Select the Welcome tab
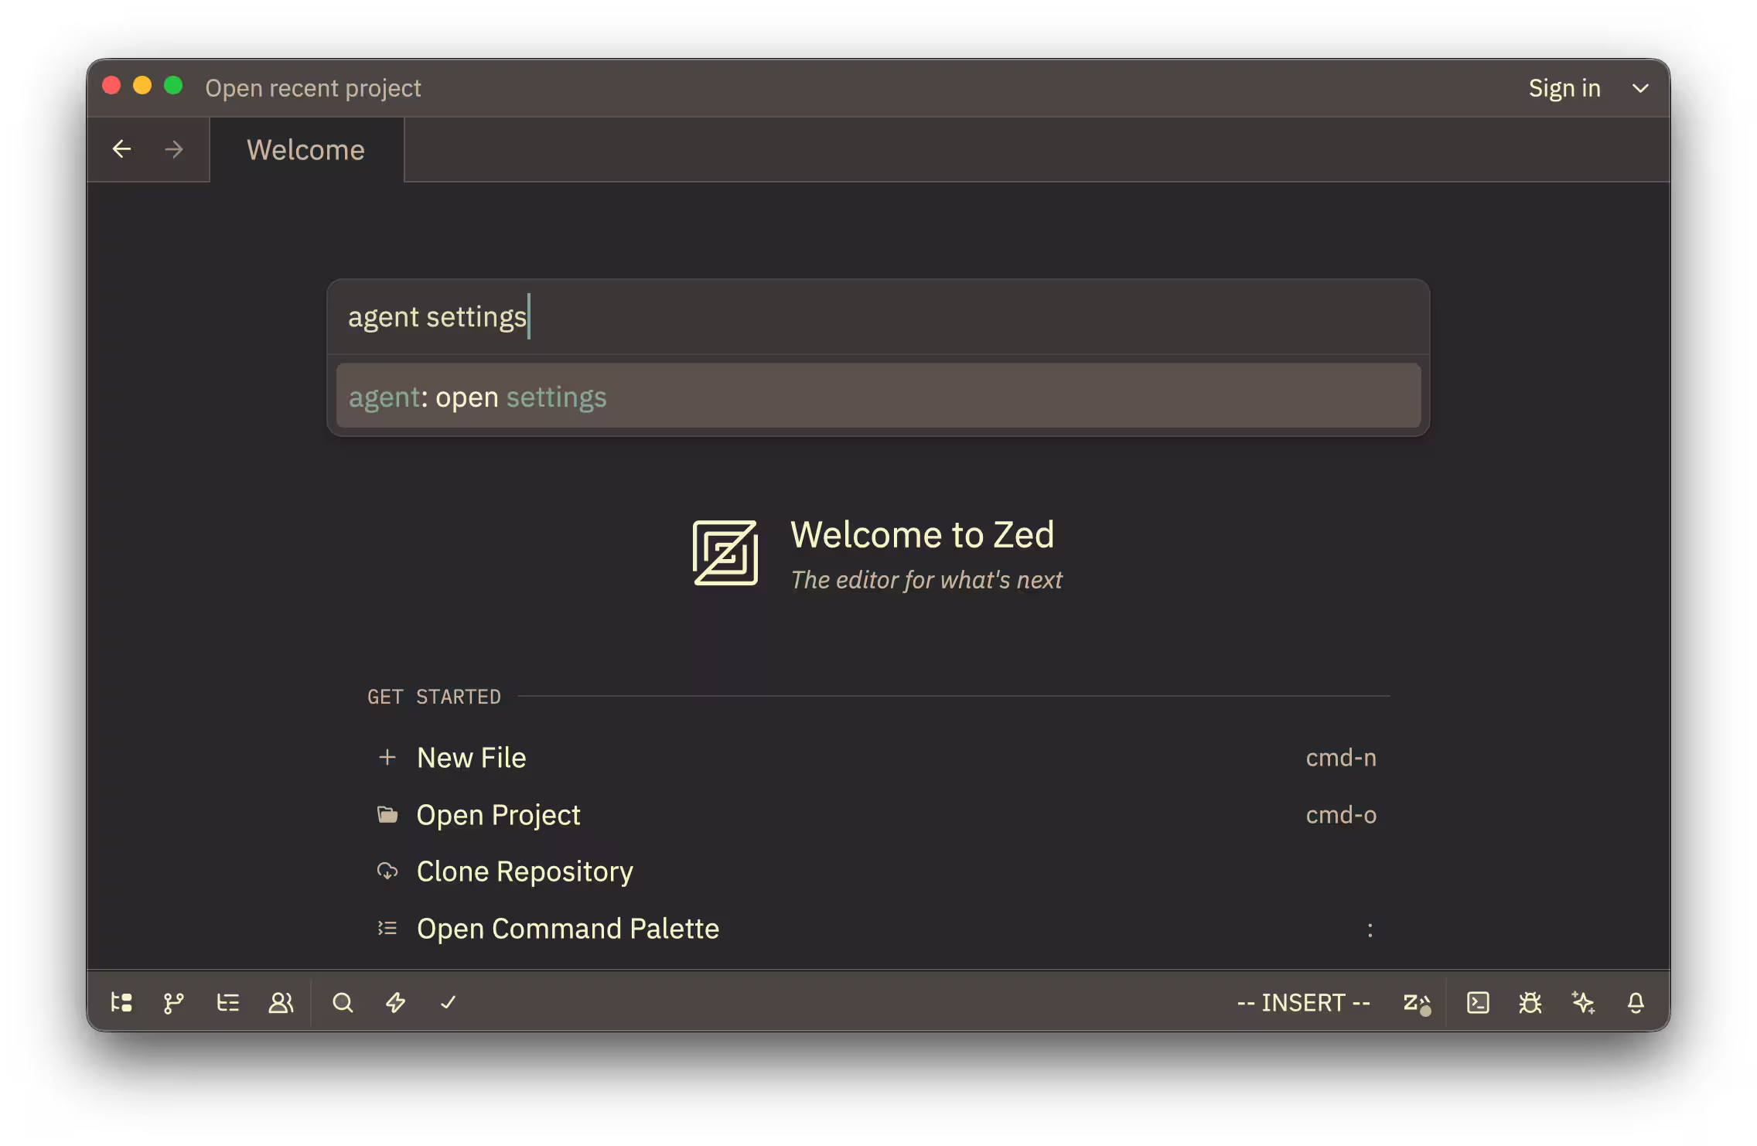The image size is (1757, 1146). coord(305,148)
